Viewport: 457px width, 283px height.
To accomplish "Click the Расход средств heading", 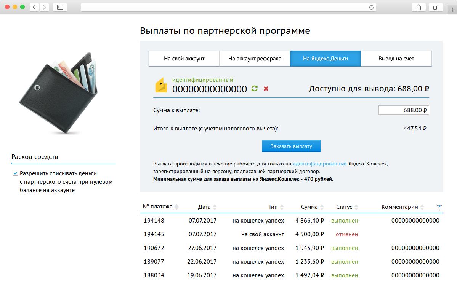I will [35, 157].
